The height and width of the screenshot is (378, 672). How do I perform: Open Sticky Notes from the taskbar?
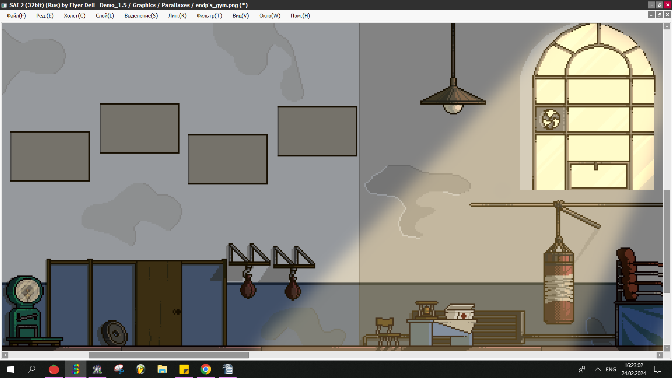click(184, 369)
